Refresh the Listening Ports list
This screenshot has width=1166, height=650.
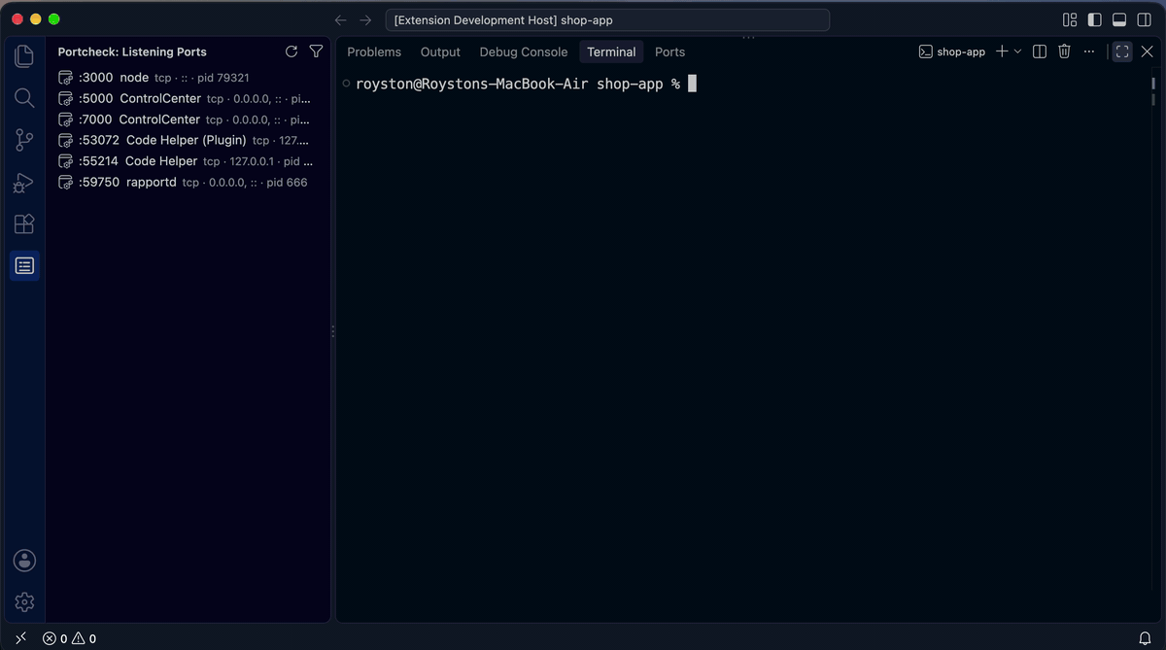(291, 51)
